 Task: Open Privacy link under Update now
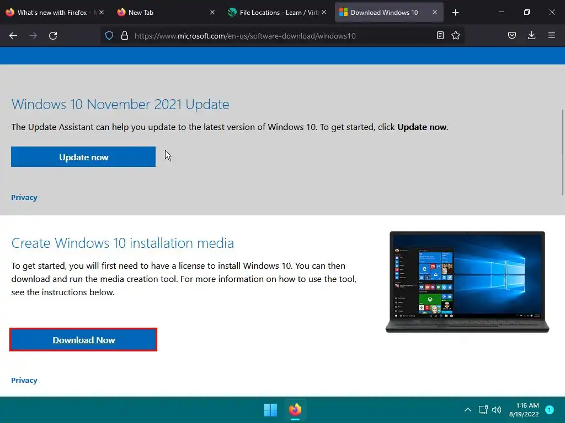[x=24, y=198]
